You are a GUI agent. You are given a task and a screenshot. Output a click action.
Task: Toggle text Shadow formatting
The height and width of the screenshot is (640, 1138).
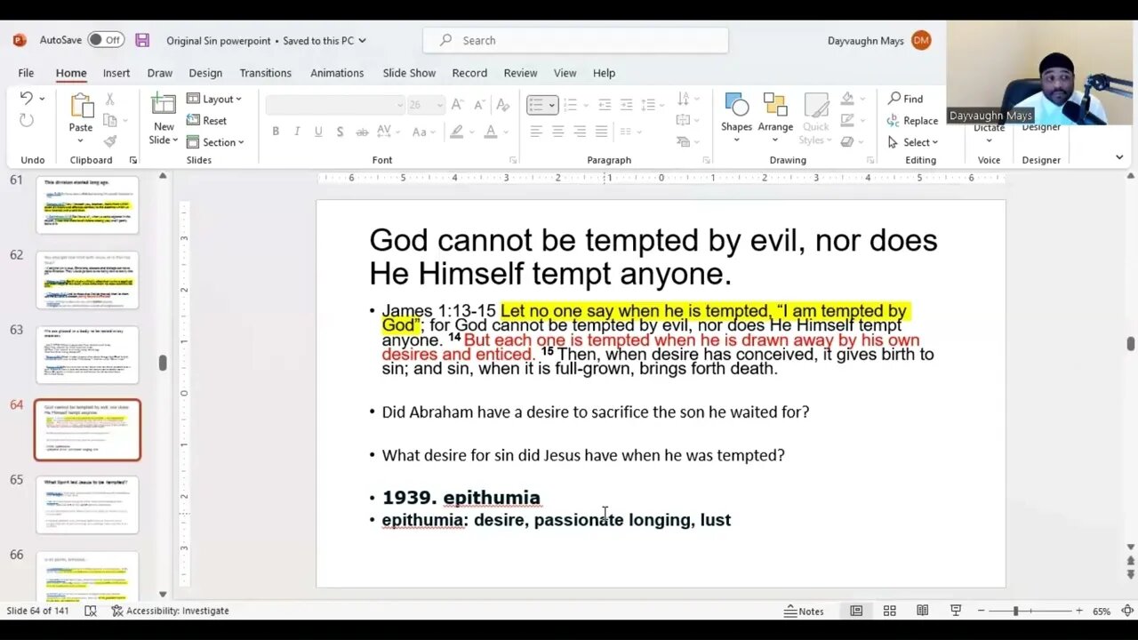pos(340,132)
